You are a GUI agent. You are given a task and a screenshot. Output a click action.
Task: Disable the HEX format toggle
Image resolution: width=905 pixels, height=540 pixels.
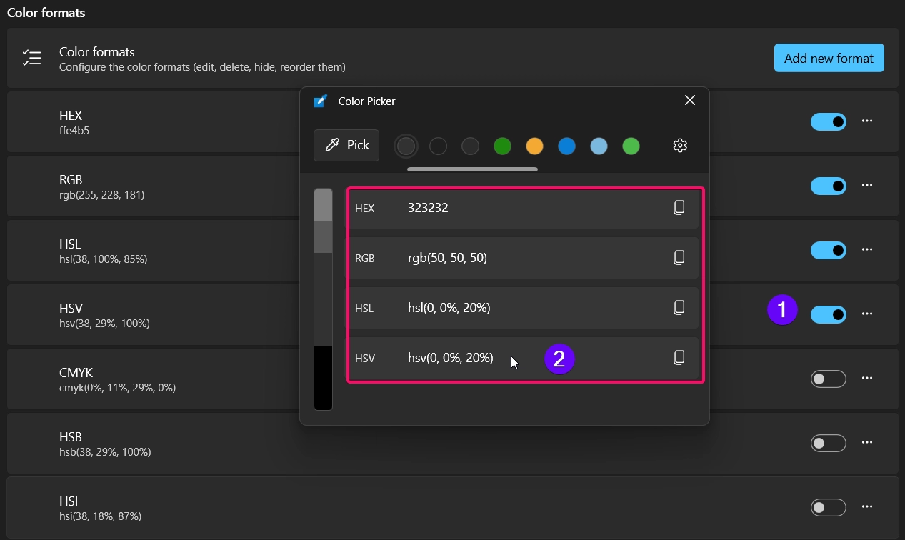[x=829, y=122]
